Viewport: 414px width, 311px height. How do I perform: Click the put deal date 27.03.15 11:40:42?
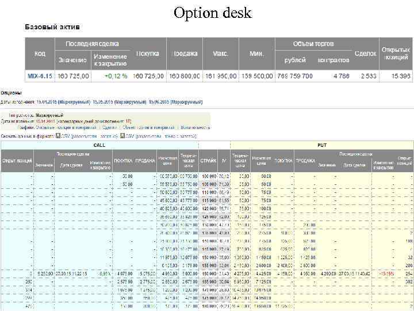(x=354, y=274)
